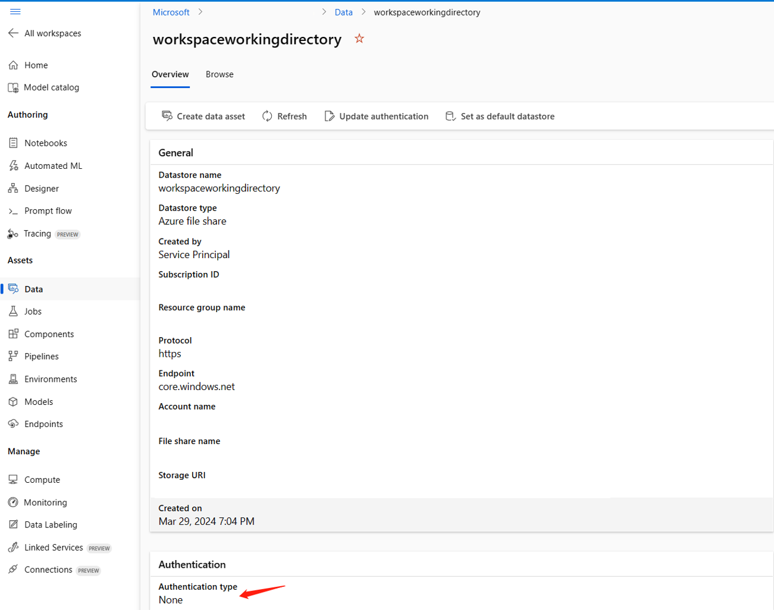774x610 pixels.
Task: Click the breadcrumb text workspaceworkingdirectory
Action: coord(427,12)
